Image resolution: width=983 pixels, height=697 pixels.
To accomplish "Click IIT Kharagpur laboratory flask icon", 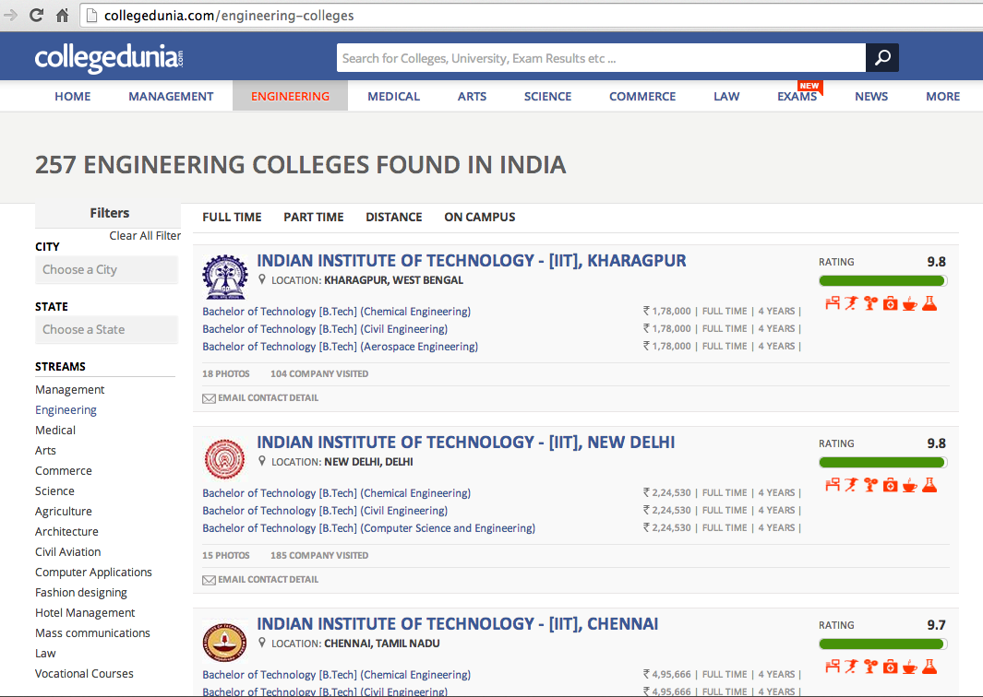I will click(929, 303).
